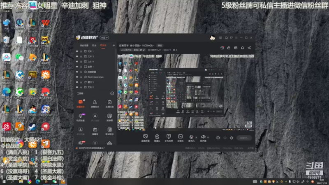Screen dimensions: 329x185
Task: Toggle visibility of source 全屏 1
Action: click(77, 67)
